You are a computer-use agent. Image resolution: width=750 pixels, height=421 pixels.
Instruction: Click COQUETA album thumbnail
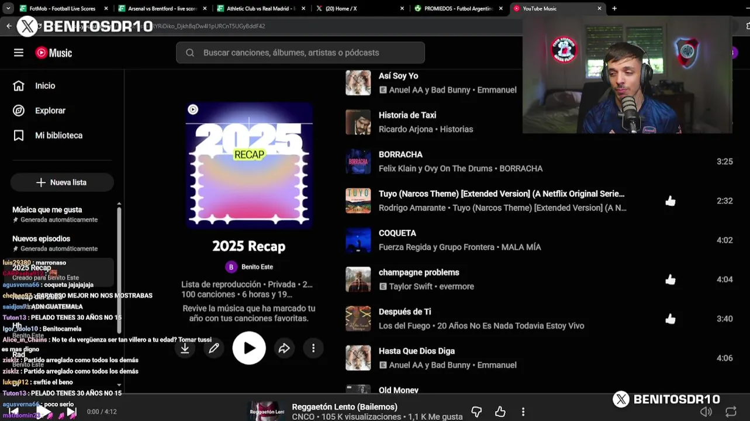point(358,240)
